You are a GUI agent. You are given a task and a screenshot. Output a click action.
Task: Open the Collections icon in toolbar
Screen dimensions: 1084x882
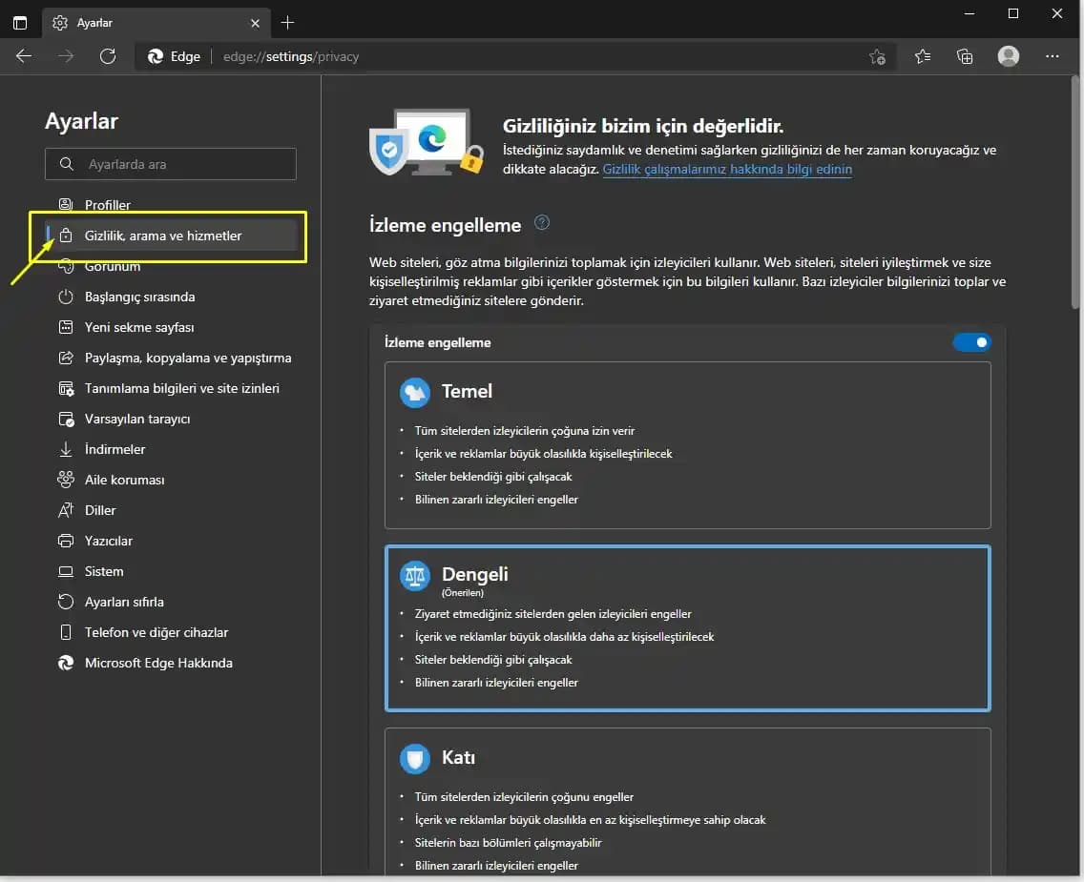point(965,56)
